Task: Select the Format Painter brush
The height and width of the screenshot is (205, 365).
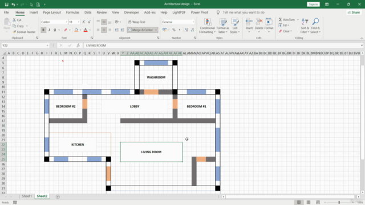Action: (x=14, y=32)
